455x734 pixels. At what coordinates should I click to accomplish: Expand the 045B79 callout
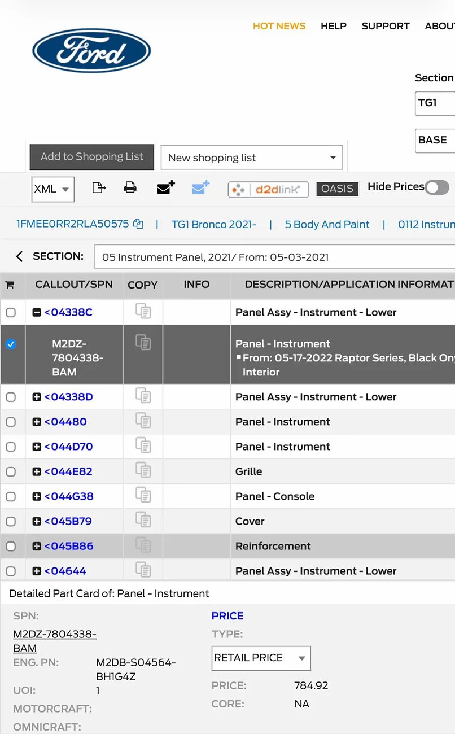37,521
